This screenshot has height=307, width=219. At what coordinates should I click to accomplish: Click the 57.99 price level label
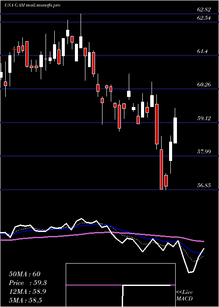click(x=204, y=151)
